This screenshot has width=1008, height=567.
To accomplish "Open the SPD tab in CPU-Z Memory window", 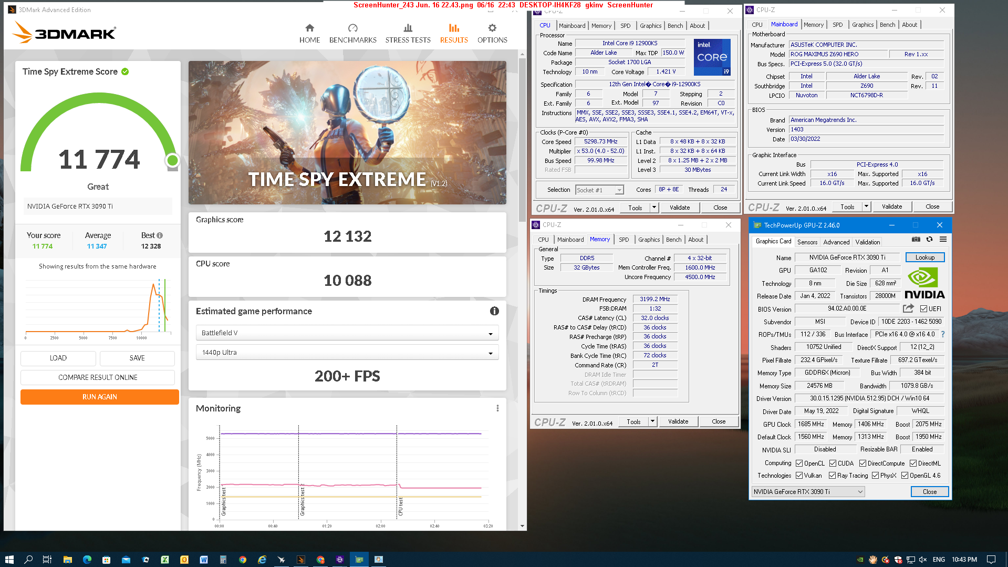I will tap(623, 240).
